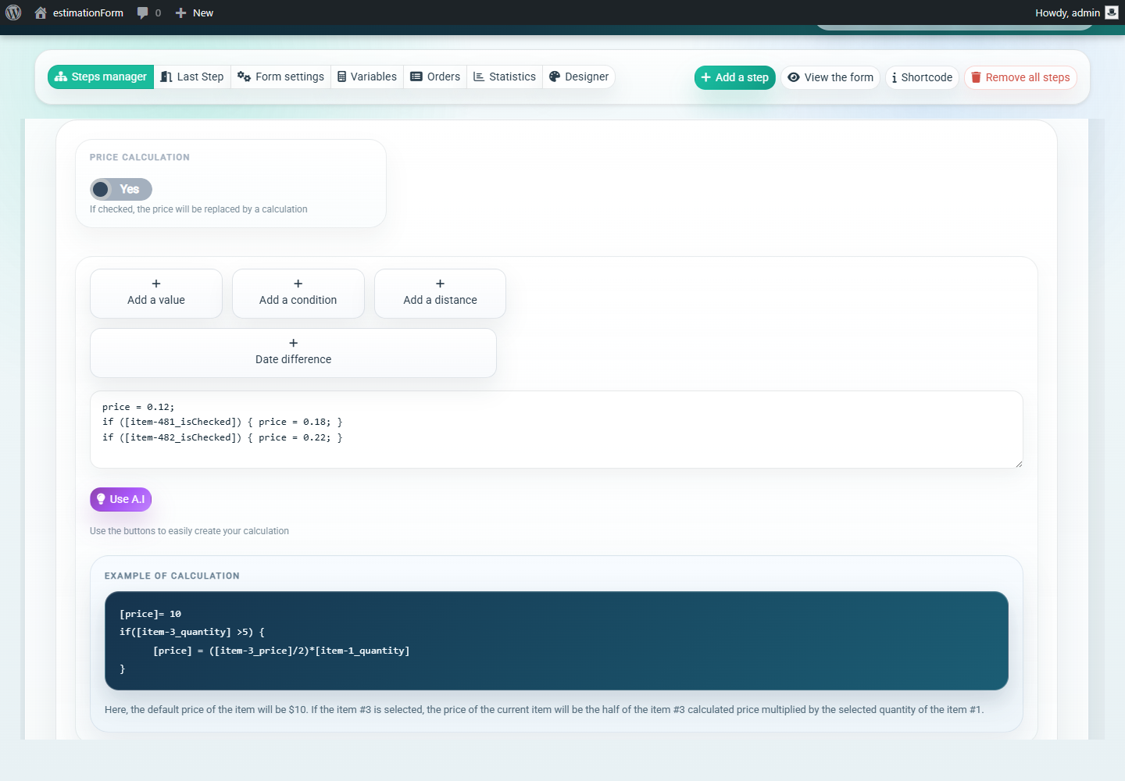This screenshot has height=781, width=1125.
Task: Click the Last Step flag icon
Action: (166, 77)
